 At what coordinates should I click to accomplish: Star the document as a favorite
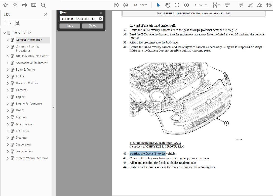point(5,5)
